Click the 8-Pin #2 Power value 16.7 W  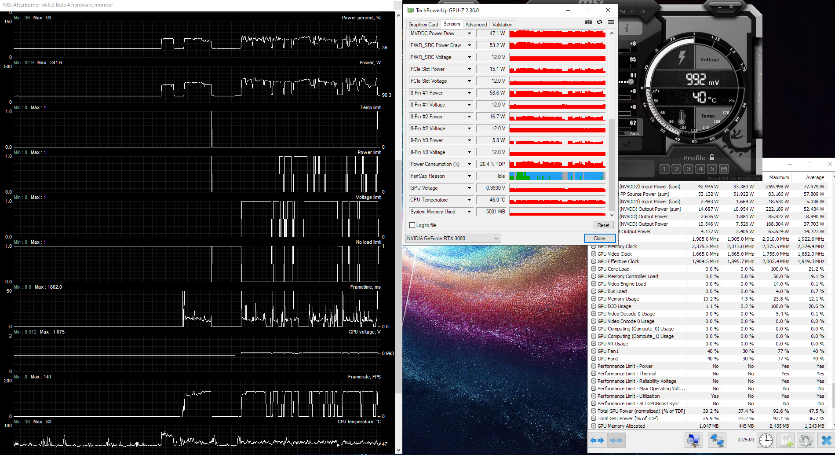coord(491,117)
